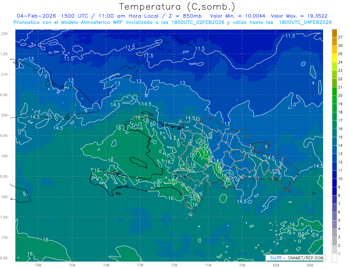Click the '17.5' contour label on the map

[x=208, y=154]
